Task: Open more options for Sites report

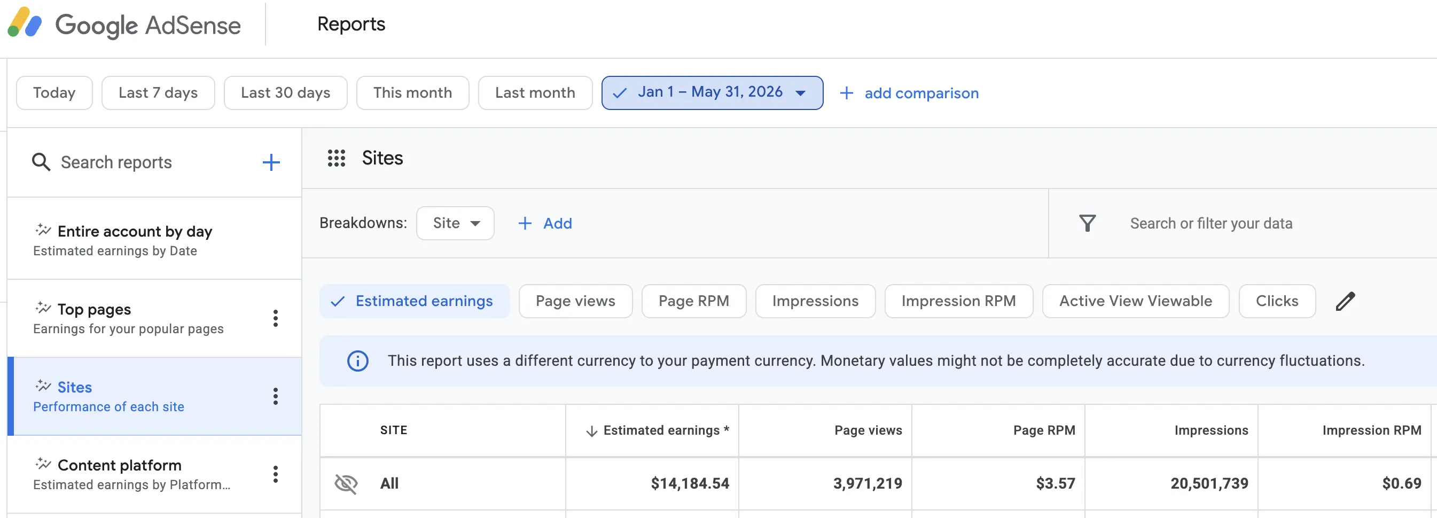Action: [x=275, y=396]
